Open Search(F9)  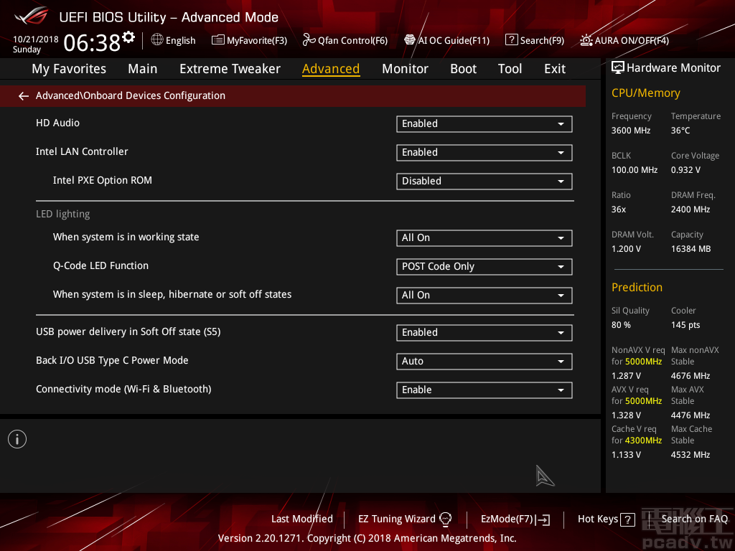(535, 40)
